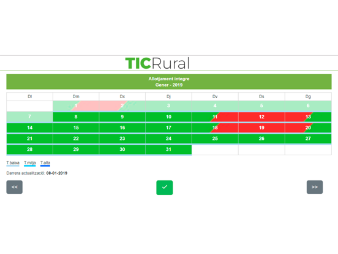The image size is (338, 254).
Task: Select day 6 in the calendar
Action: [308, 106]
